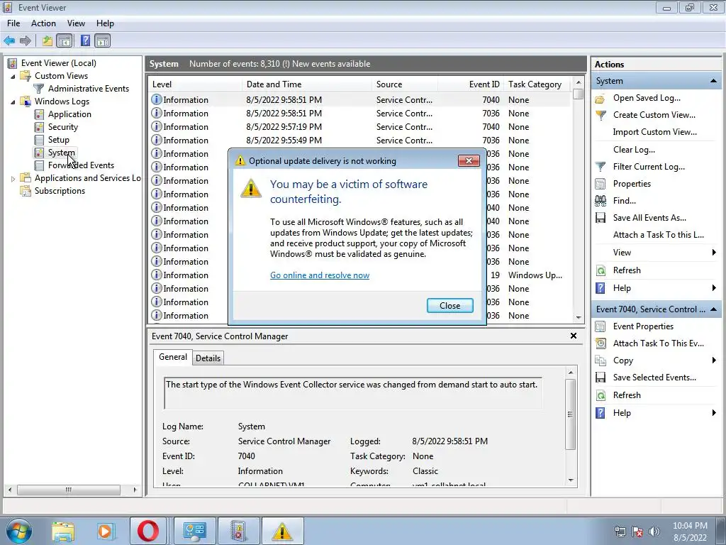Sort events by the Level column header

[195, 84]
